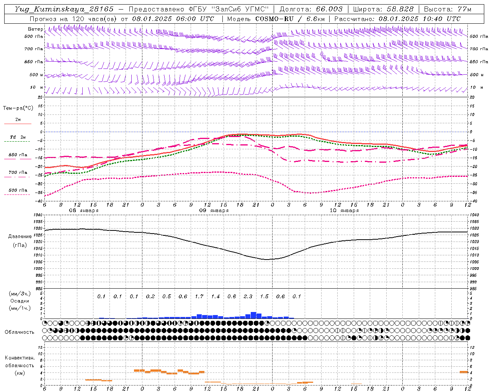Viewport: 490px width, 392px height.
Task: Click the solid line sample under legend 2м
Action: click(x=18, y=124)
